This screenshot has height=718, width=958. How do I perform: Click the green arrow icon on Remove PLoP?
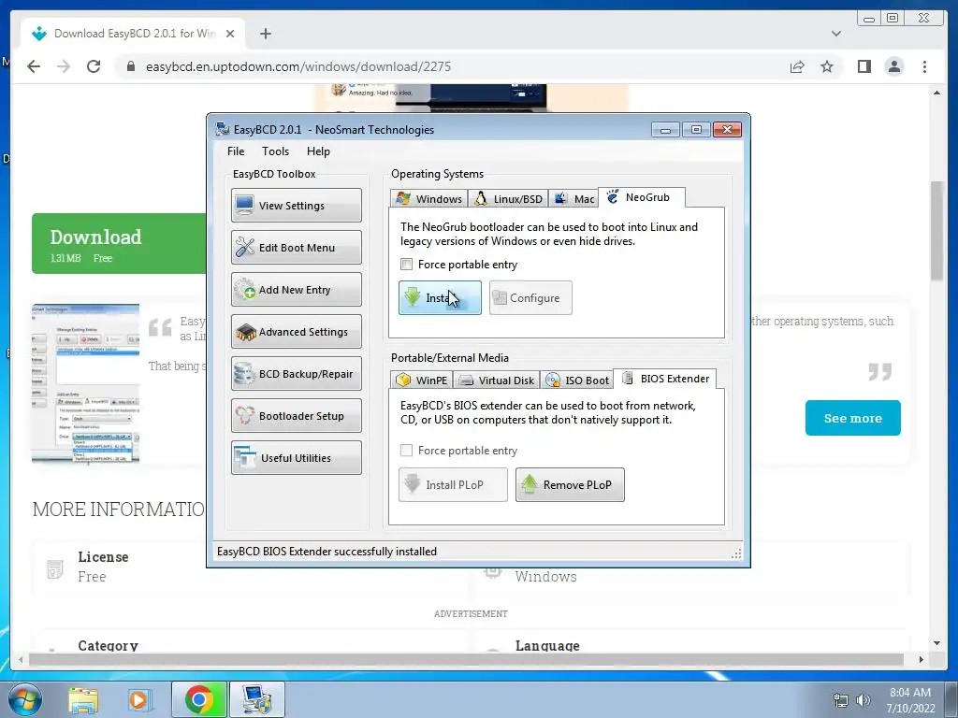click(530, 484)
